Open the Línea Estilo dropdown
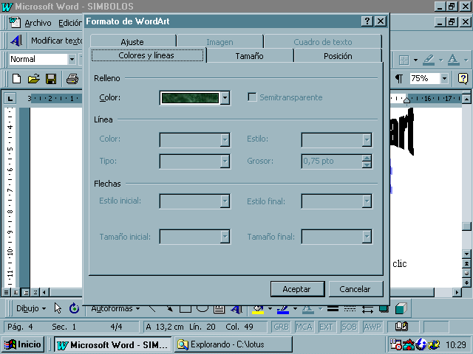473x354 pixels. point(367,139)
